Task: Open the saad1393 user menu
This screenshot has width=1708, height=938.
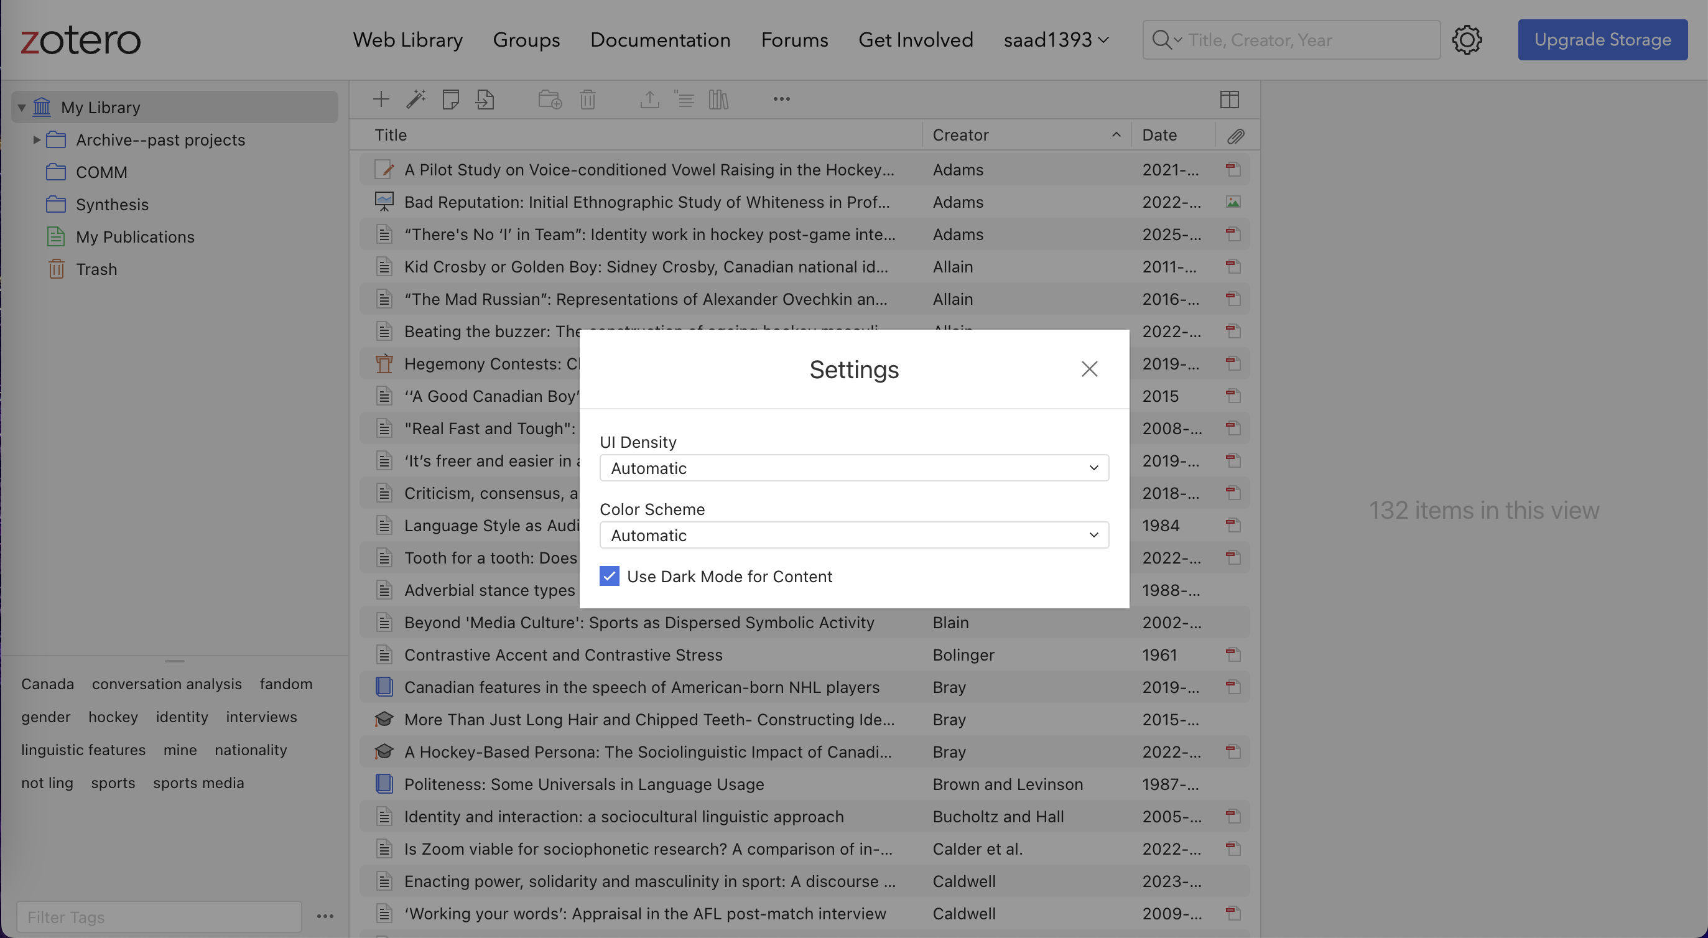Action: pos(1056,40)
